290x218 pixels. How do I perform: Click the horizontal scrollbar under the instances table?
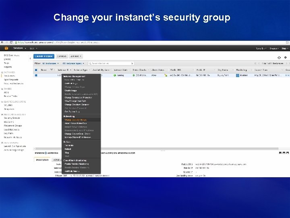157,149
